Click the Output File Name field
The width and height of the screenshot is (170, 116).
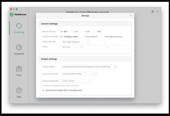76,74
